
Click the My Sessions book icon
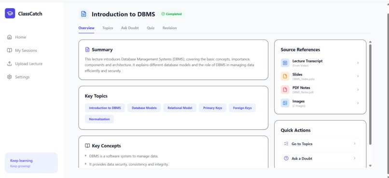(10, 50)
